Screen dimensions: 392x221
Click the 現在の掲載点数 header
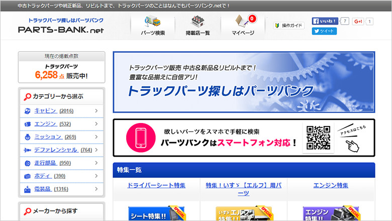(x=61, y=56)
